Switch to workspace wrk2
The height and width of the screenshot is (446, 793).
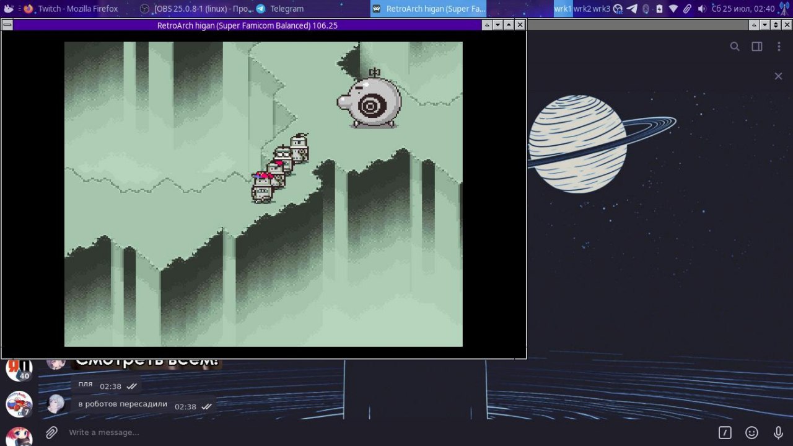pos(582,9)
